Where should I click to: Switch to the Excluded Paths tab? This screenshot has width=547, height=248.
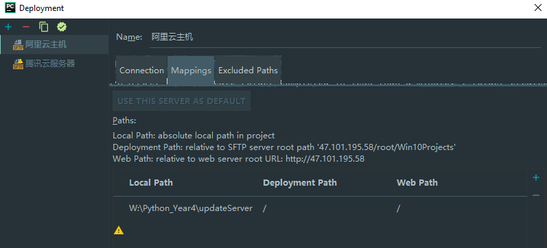(x=248, y=71)
